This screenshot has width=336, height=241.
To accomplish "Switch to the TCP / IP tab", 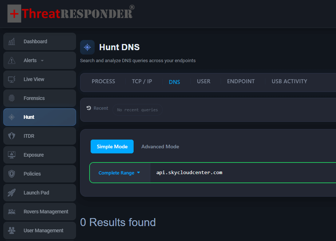I will [x=142, y=81].
